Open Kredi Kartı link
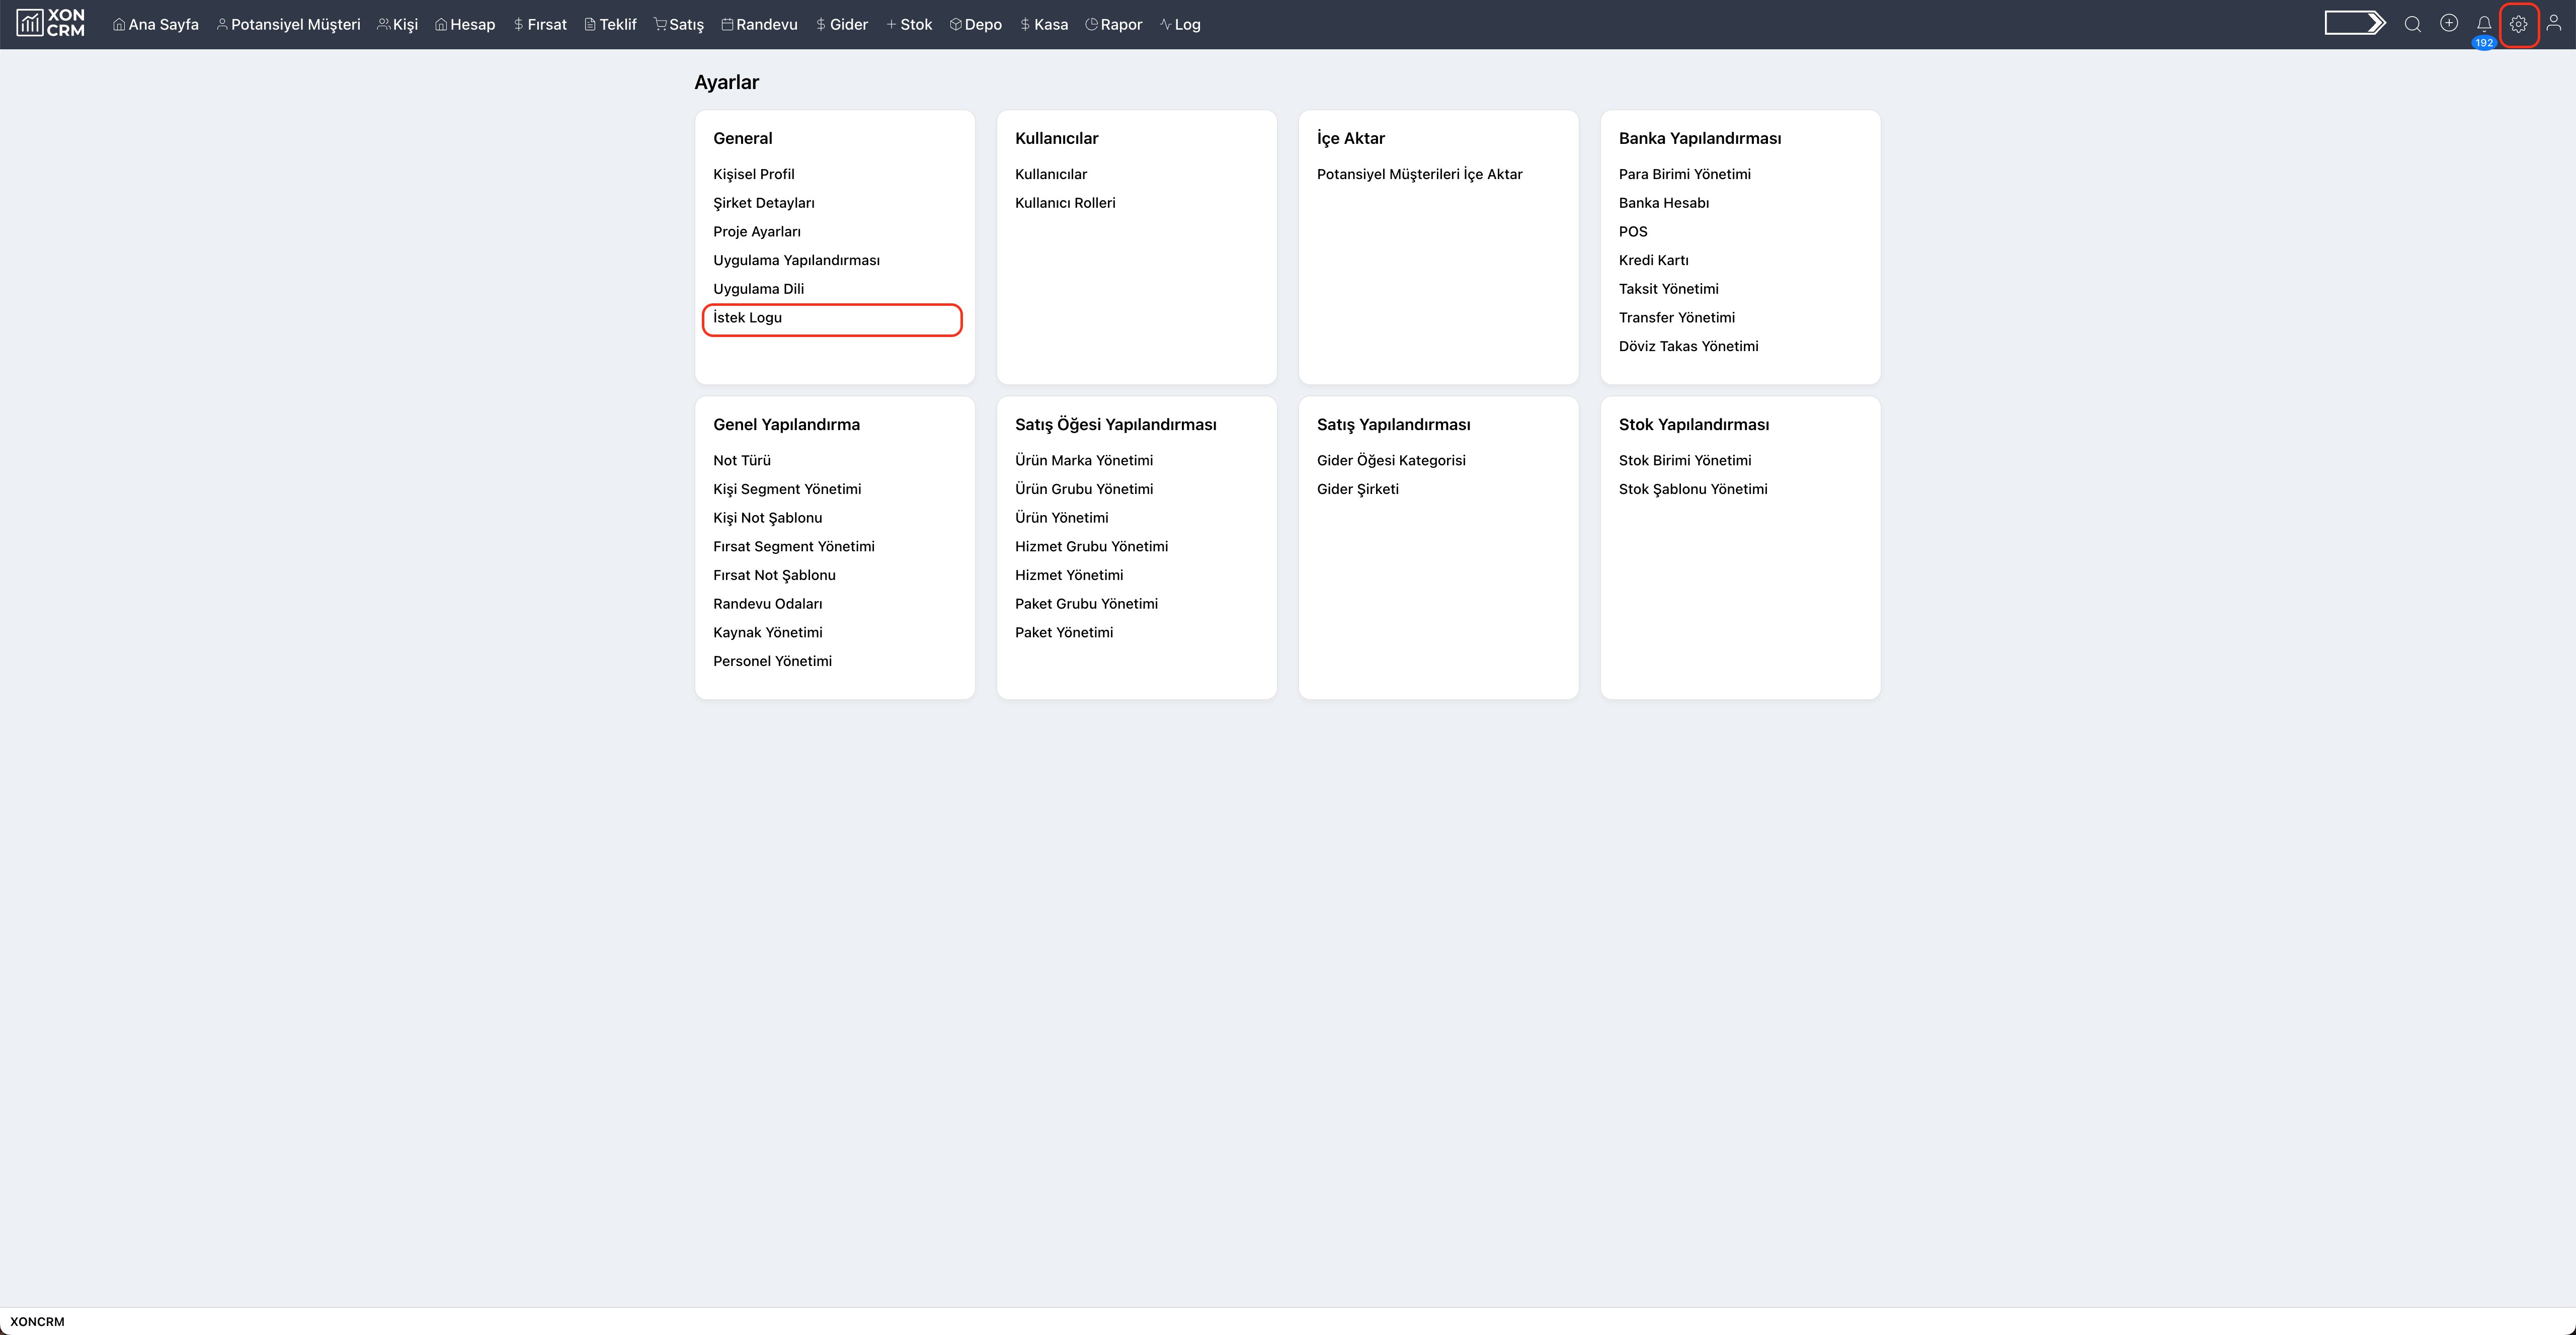 (1653, 260)
